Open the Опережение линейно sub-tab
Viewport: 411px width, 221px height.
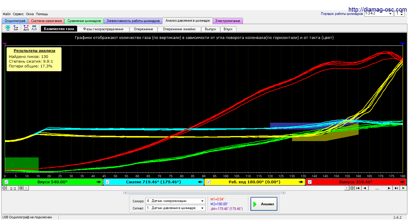pos(179,29)
